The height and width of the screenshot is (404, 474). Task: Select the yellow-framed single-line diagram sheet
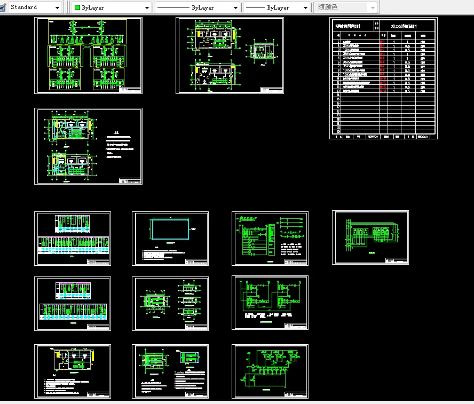pyautogui.click(x=88, y=56)
